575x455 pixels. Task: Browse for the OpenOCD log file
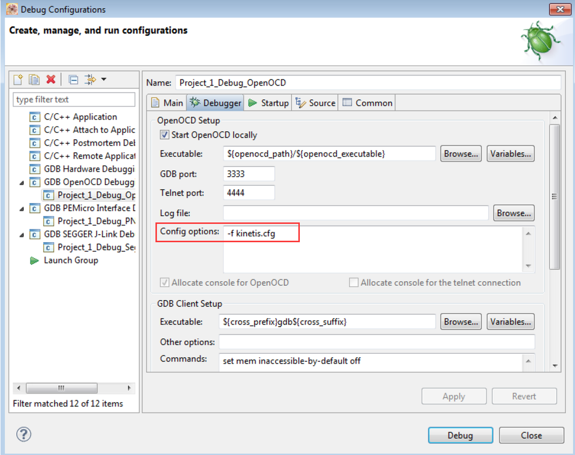point(513,213)
